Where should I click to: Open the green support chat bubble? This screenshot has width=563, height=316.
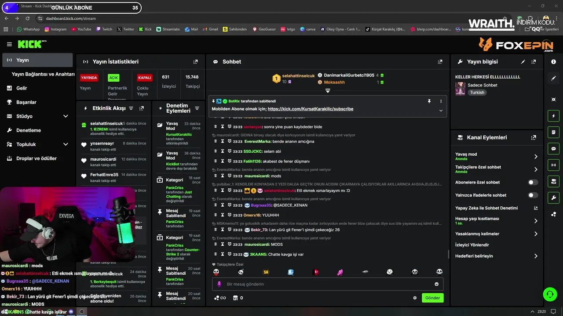click(550, 294)
